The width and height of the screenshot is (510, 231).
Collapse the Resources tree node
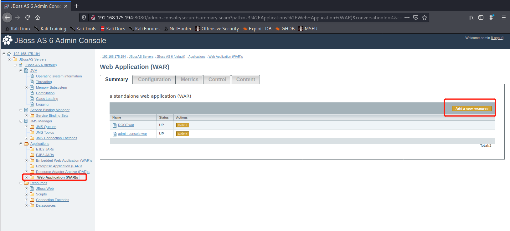tap(21, 183)
